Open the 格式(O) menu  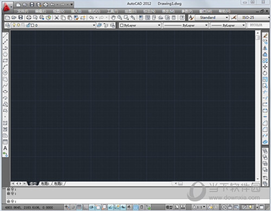94,11
